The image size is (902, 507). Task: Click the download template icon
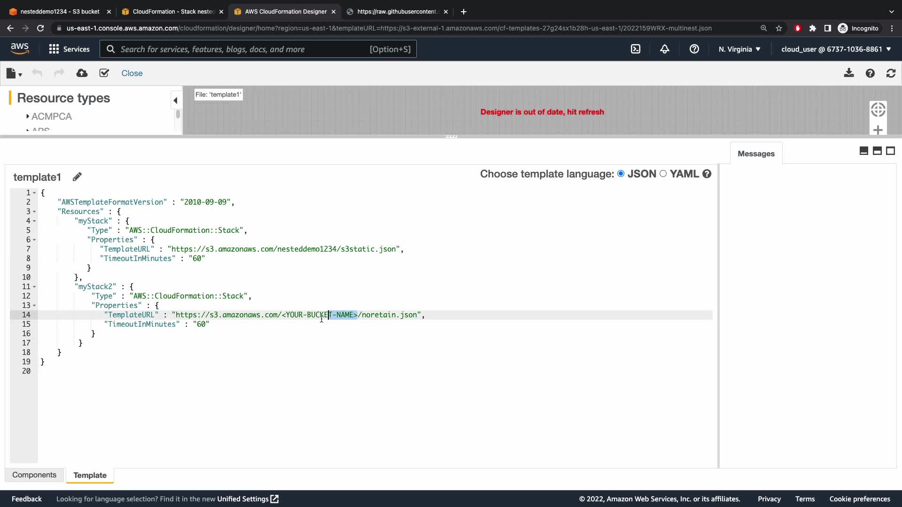point(849,73)
